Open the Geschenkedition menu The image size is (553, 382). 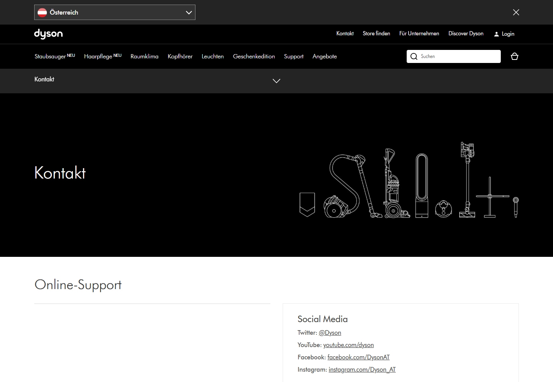[x=254, y=56]
